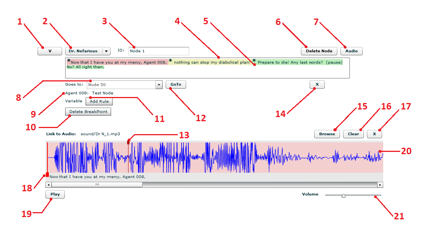The width and height of the screenshot is (423, 236).
Task: Click the Add Rule button
Action: point(99,102)
